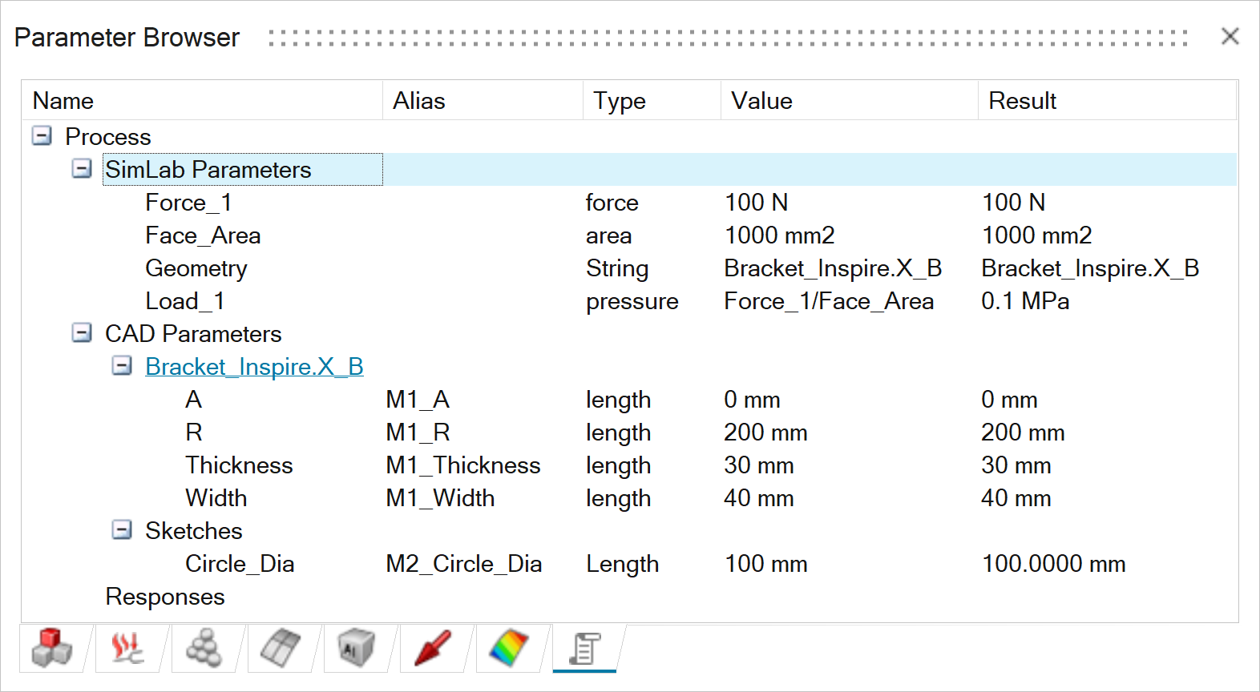Screen dimensions: 1260x692
Task: Click the Name column header
Action: (x=63, y=101)
